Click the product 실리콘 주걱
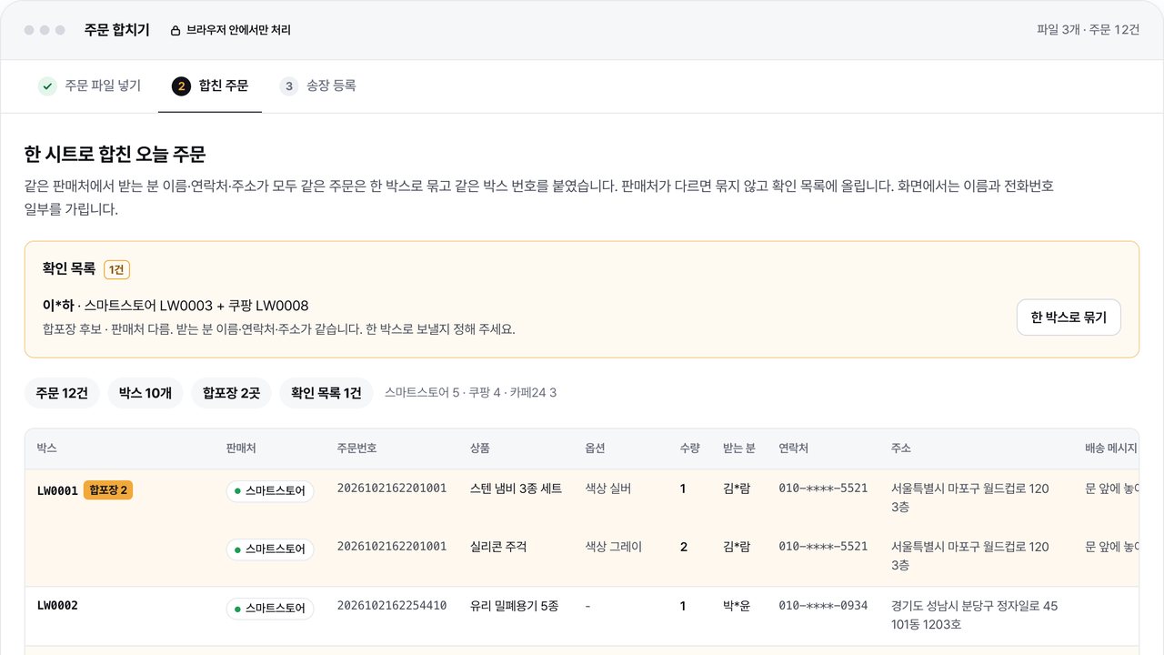This screenshot has width=1164, height=655. point(498,547)
